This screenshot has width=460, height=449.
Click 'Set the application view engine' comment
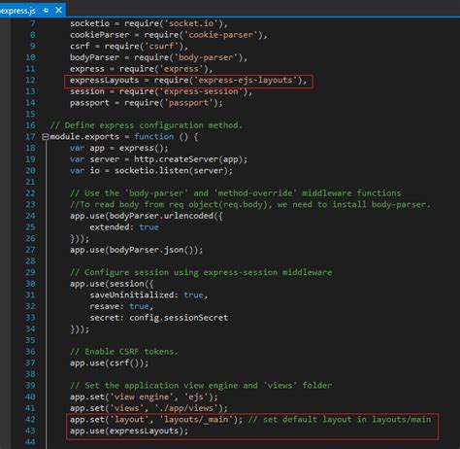coord(201,386)
